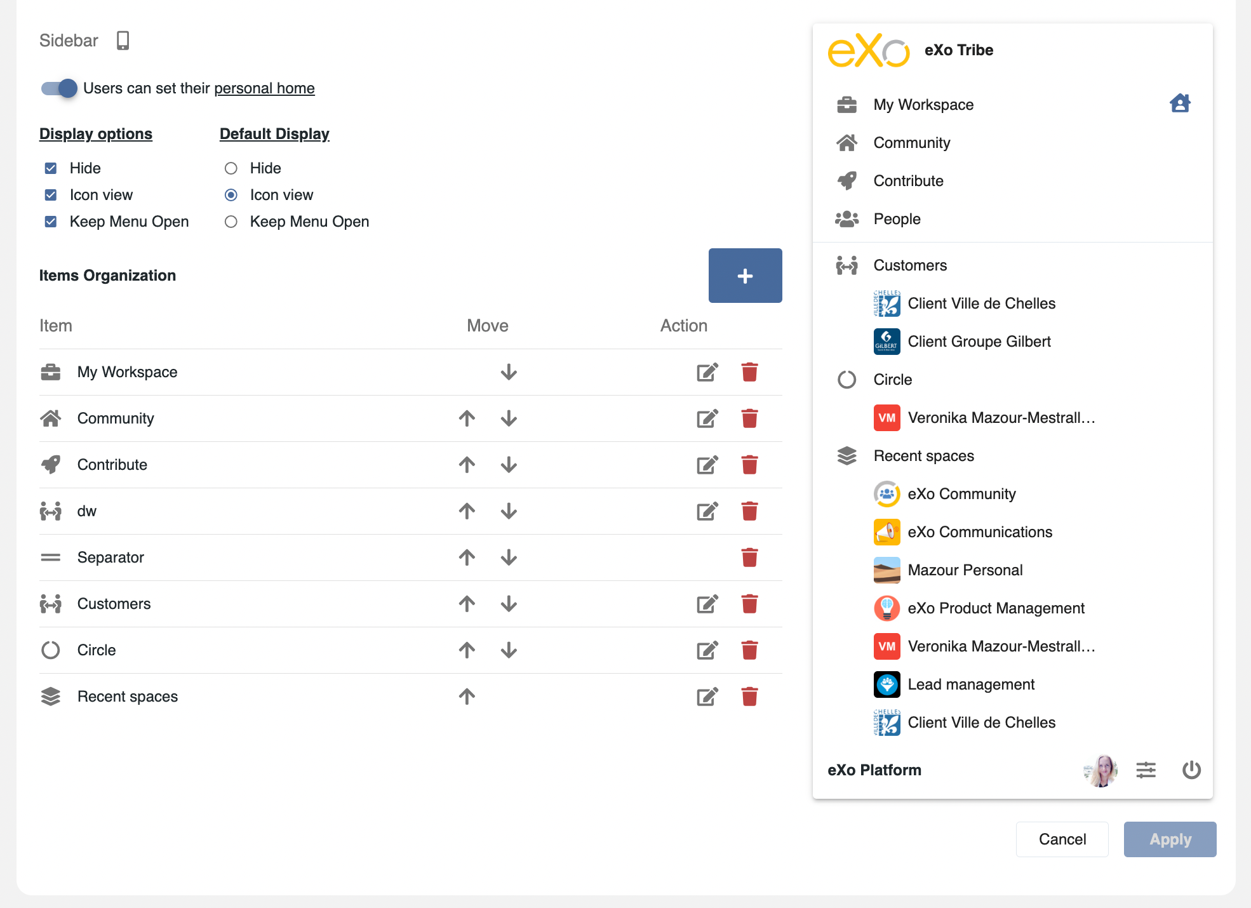Delete the Separator item
Viewport: 1251px width, 908px height.
749,557
